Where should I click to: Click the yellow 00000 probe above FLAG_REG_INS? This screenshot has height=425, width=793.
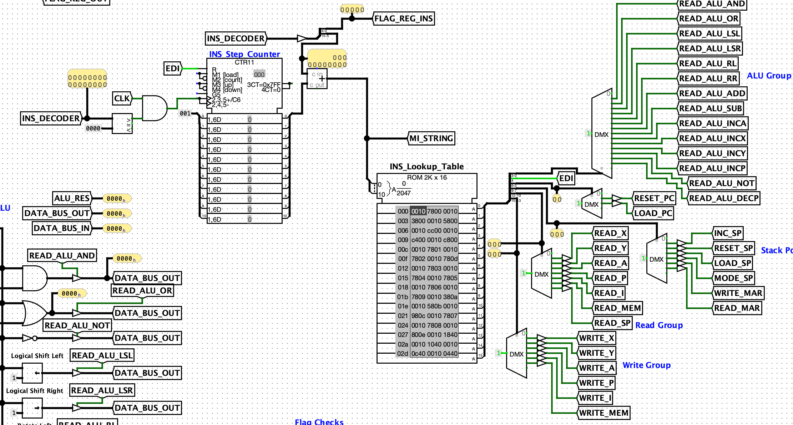(353, 8)
